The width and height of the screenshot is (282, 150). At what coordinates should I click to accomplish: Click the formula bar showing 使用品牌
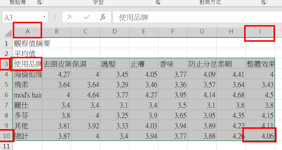click(194, 17)
